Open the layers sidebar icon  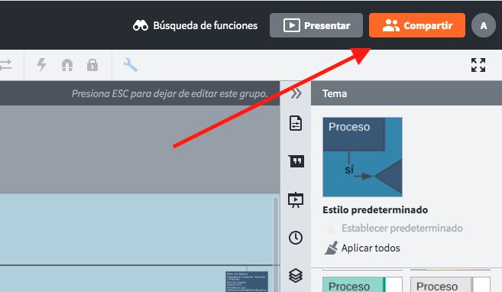(x=296, y=275)
